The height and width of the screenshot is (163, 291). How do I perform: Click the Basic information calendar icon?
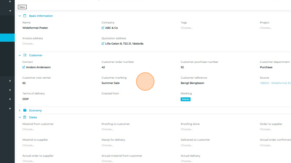[25, 16]
